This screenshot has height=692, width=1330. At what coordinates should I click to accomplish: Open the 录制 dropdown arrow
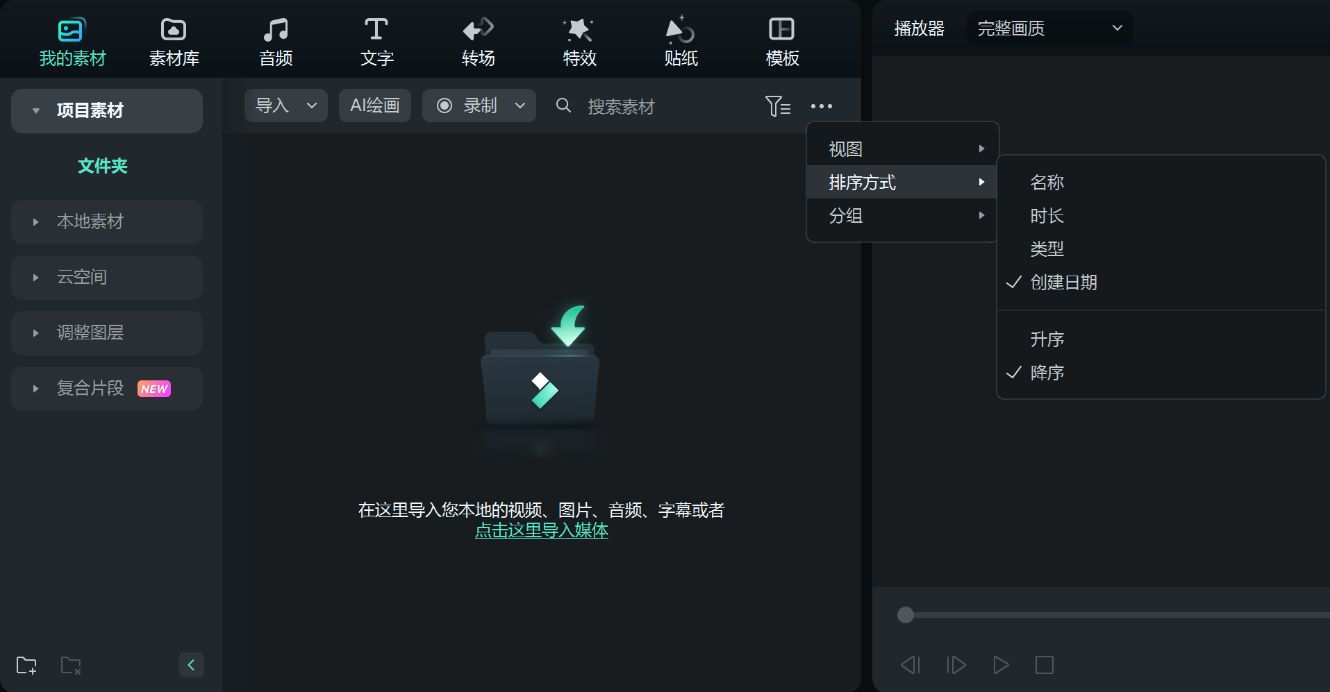coord(519,106)
